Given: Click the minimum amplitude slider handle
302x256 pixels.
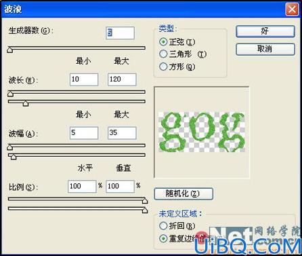Looking at the screenshot, I should (x=9, y=147).
